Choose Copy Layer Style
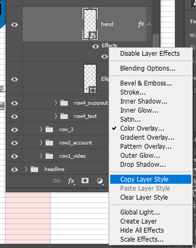Screen dimensions: 196x248 [x=150, y=179]
